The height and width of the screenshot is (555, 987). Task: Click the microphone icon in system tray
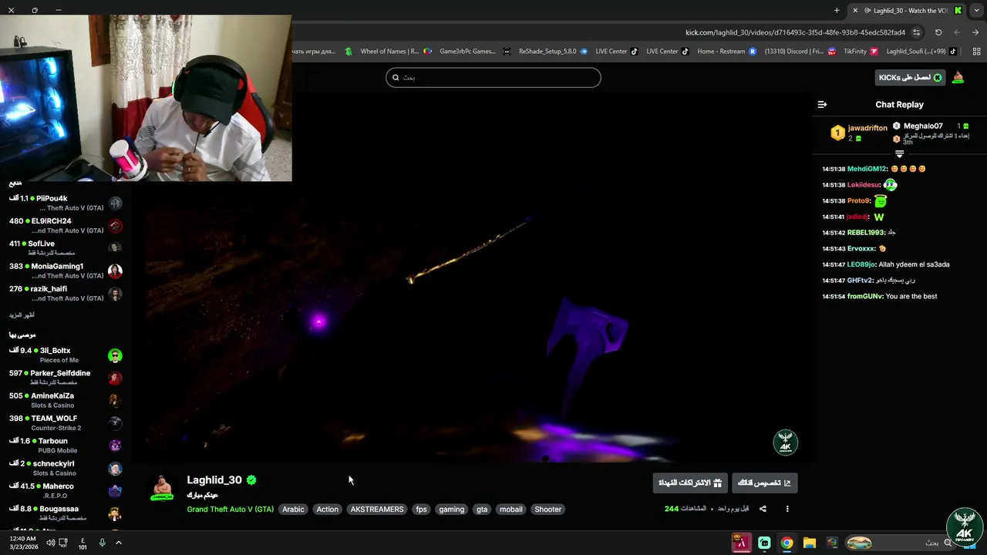(x=102, y=543)
